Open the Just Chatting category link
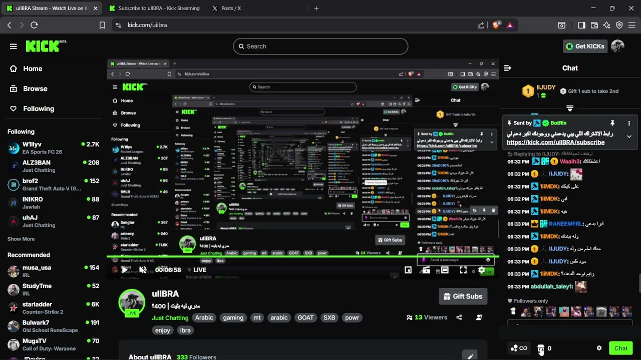 170,317
